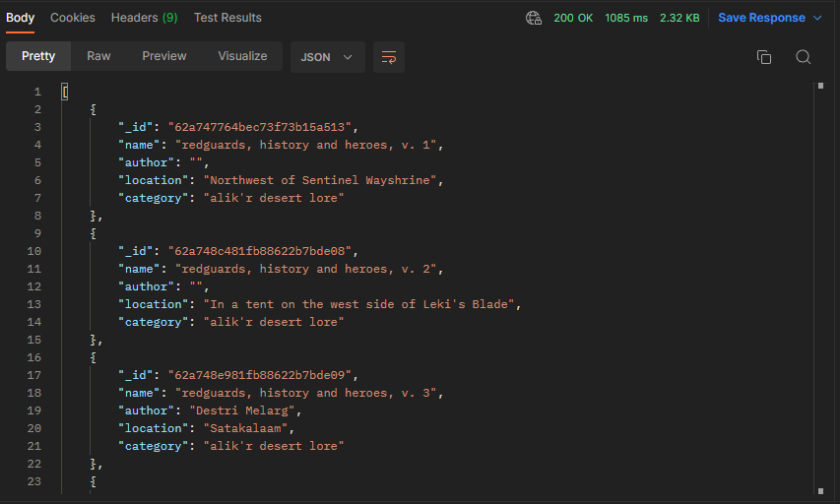
Task: Select the Pretty view mode
Action: 38,56
